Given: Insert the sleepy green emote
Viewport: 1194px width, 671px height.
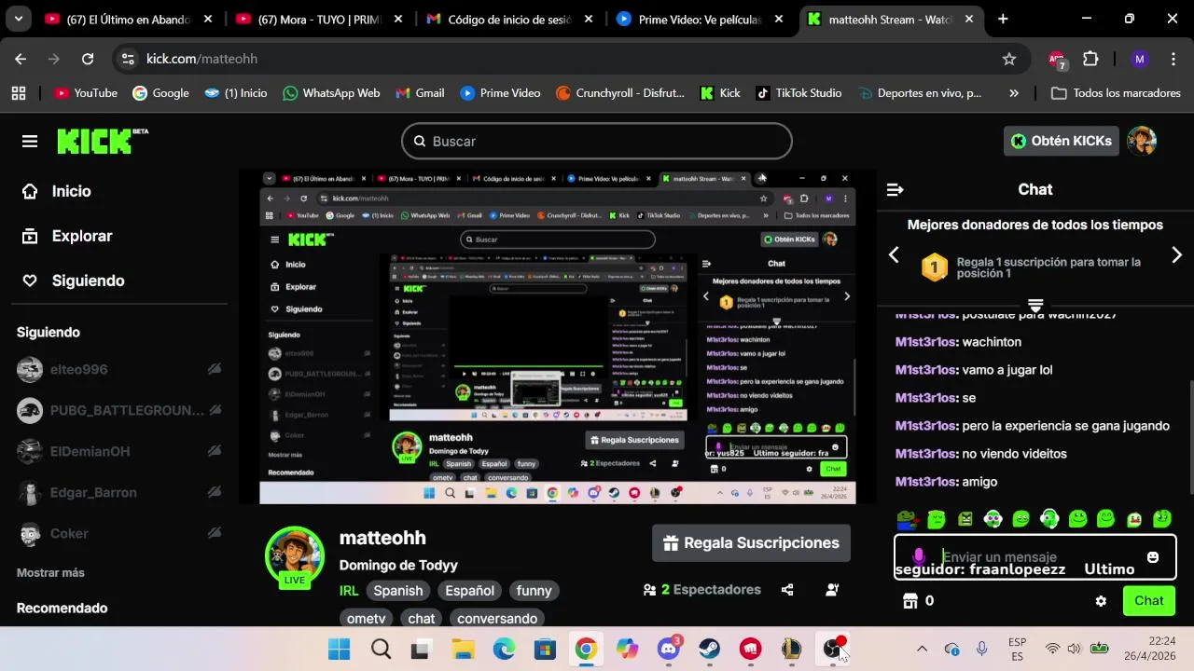Looking at the screenshot, I should point(937,518).
